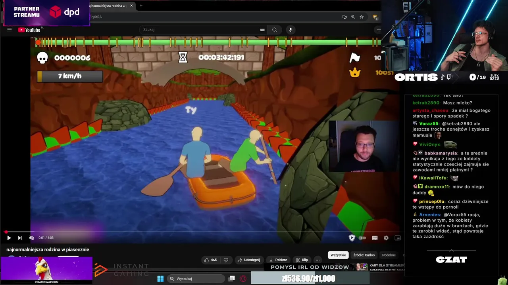Select the Podobne filter chip

click(389, 255)
